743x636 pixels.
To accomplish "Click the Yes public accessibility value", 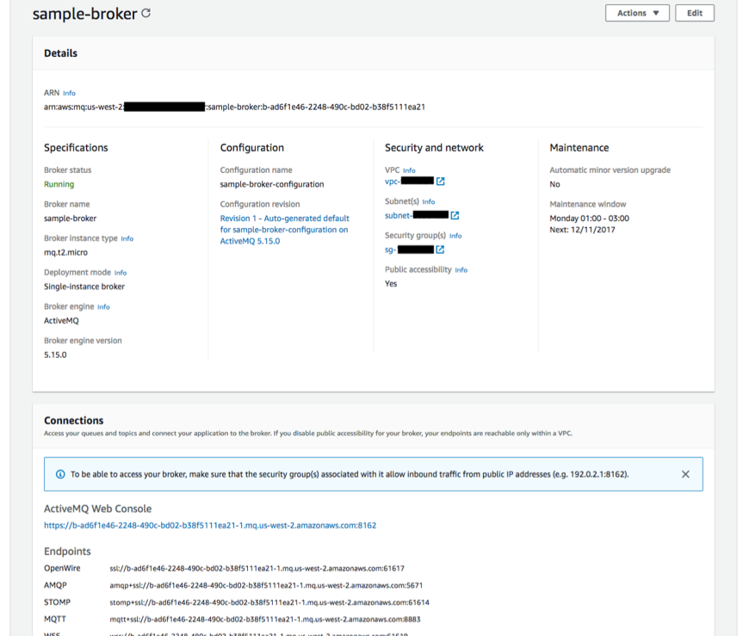I will pos(391,284).
